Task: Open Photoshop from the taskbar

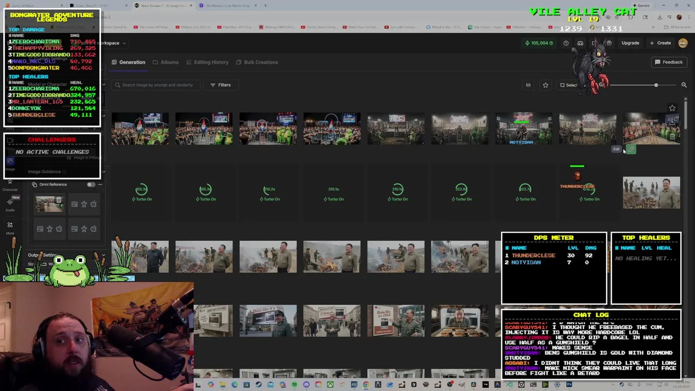Action: point(569,385)
